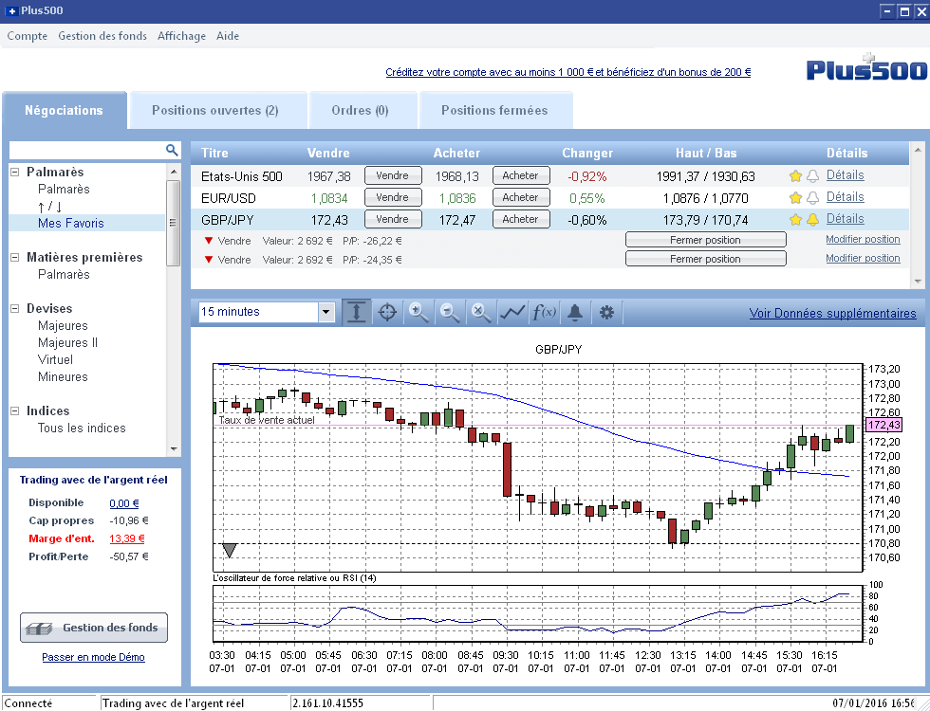This screenshot has width=930, height=711.
Task: Collapse the Palmarès tree section
Action: pyautogui.click(x=15, y=172)
